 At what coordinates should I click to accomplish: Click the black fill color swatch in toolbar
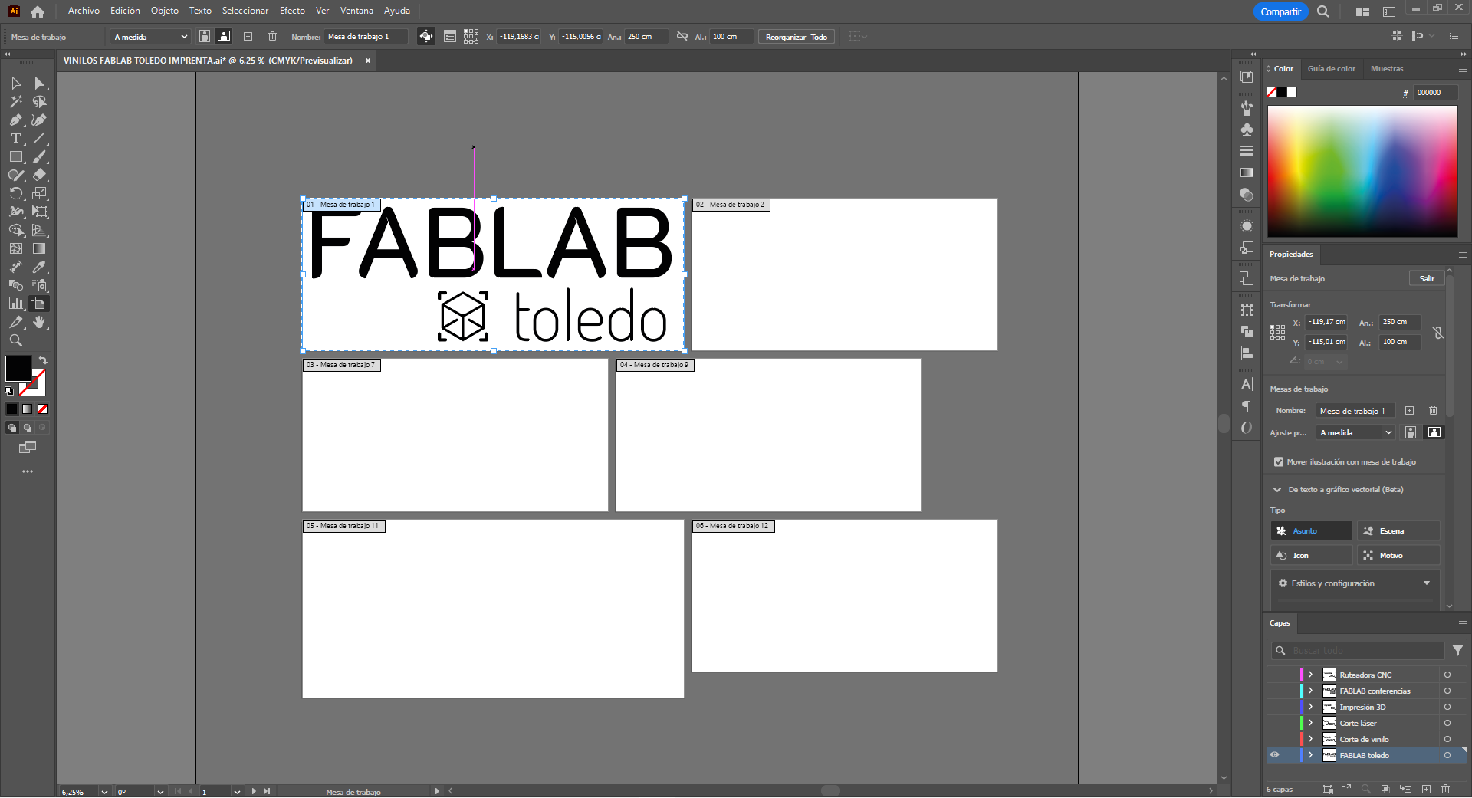[x=18, y=369]
